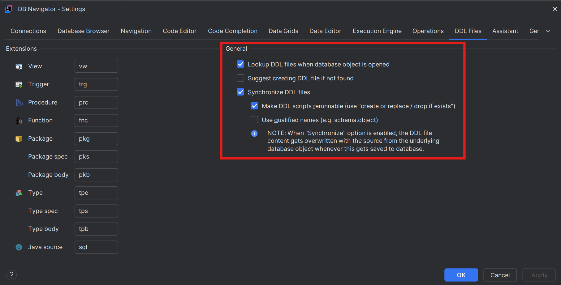Click the Type extension icon

(19, 193)
